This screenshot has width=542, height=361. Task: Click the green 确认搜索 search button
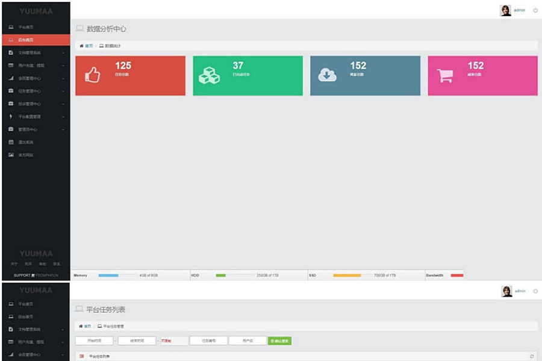click(279, 341)
